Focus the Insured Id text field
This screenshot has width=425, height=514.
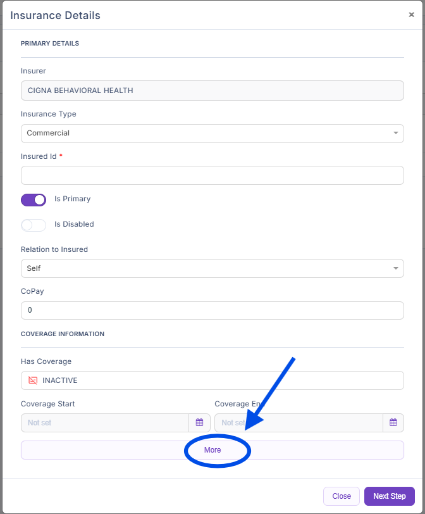tap(212, 175)
